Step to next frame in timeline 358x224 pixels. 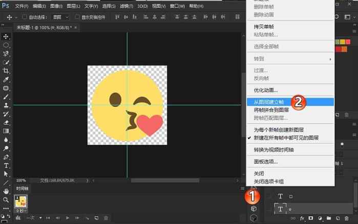pos(77,218)
